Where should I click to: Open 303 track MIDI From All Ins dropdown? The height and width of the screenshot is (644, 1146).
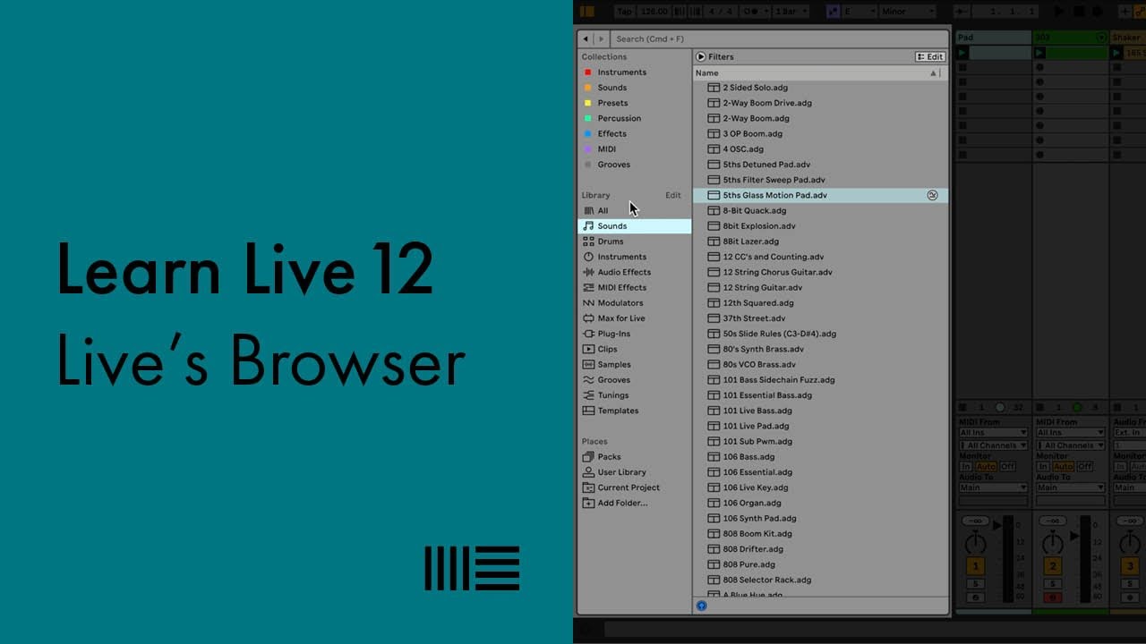(x=1071, y=433)
